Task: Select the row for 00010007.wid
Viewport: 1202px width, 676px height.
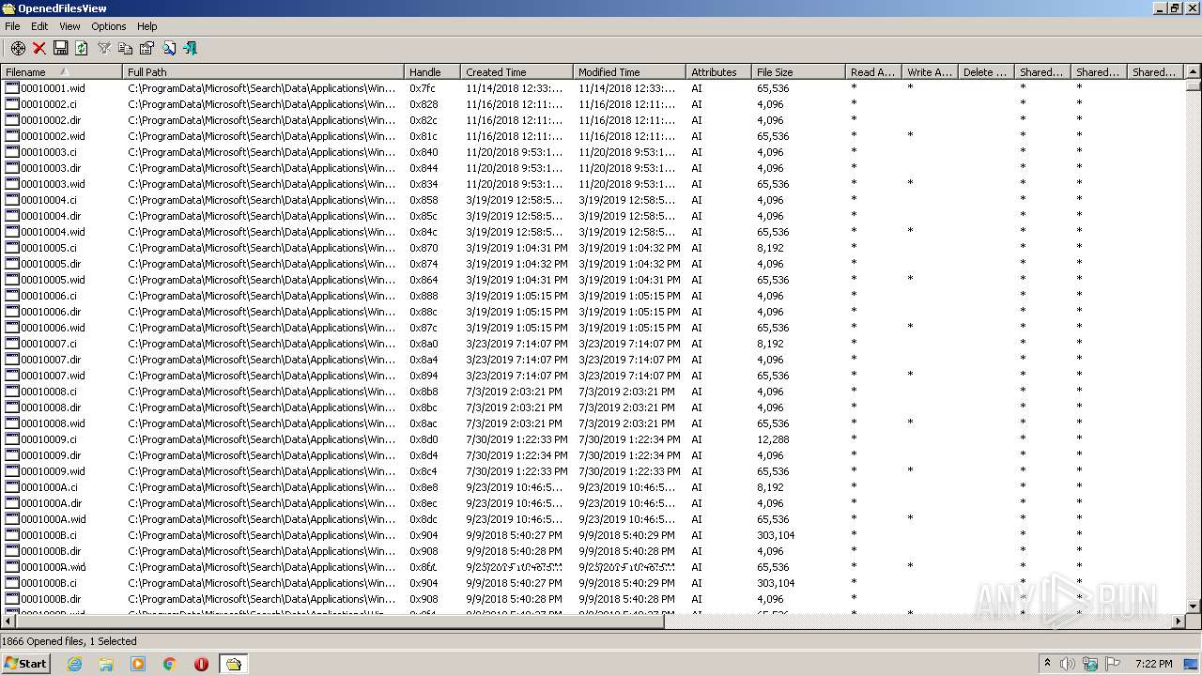Action: point(593,376)
